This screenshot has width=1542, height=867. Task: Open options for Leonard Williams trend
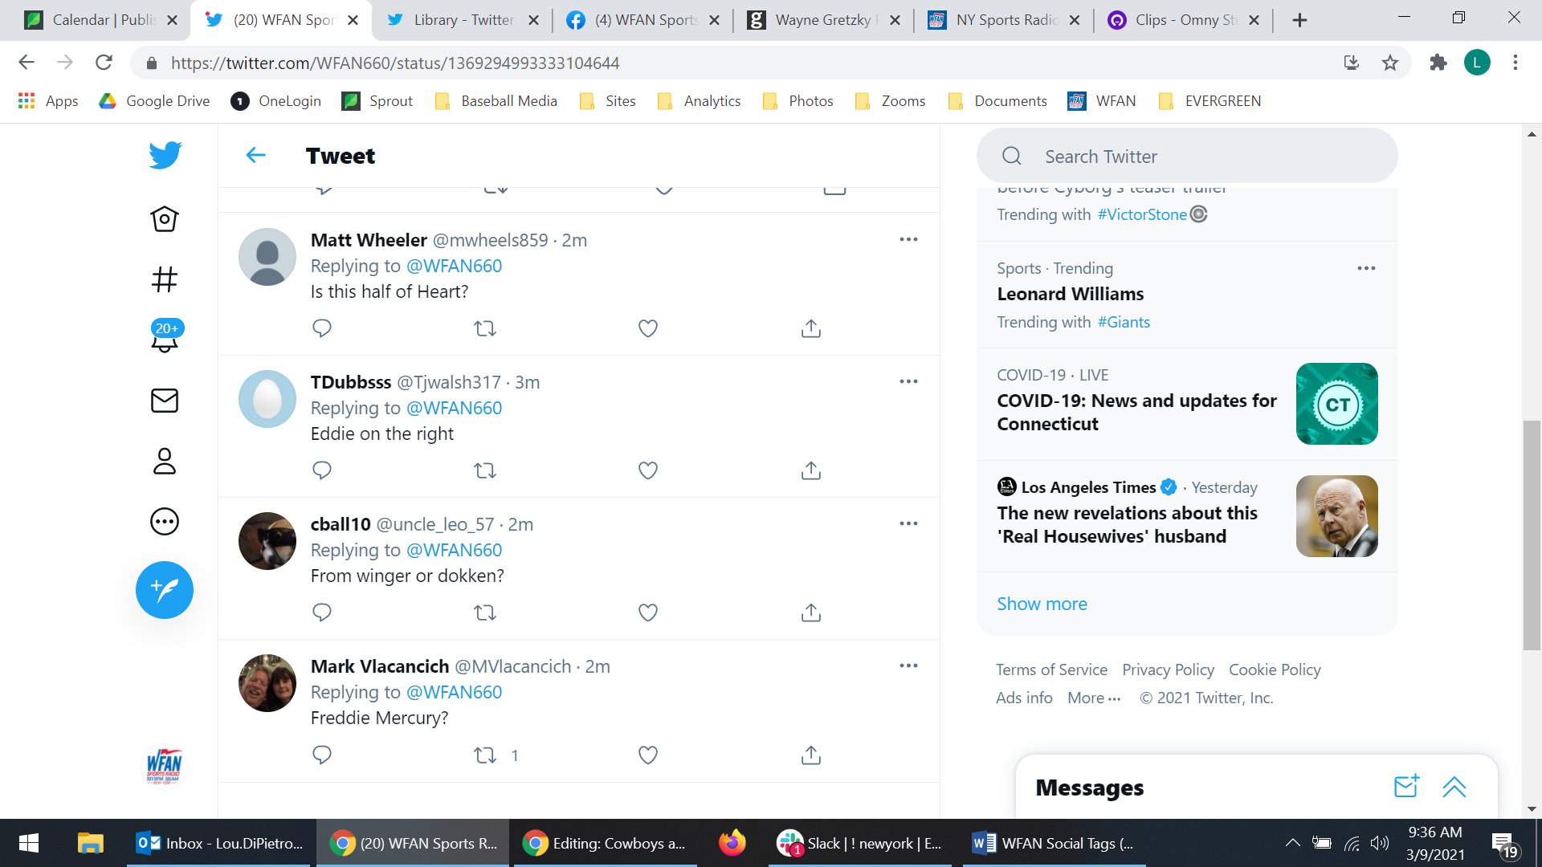click(x=1365, y=269)
